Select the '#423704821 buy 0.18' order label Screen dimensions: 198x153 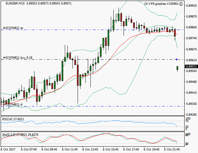point(18,58)
